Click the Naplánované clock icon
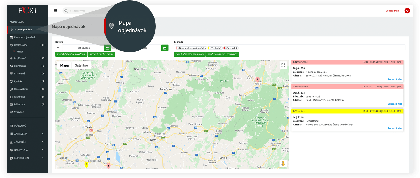Image resolution: width=420 pixels, height=178 pixels. 11,45
